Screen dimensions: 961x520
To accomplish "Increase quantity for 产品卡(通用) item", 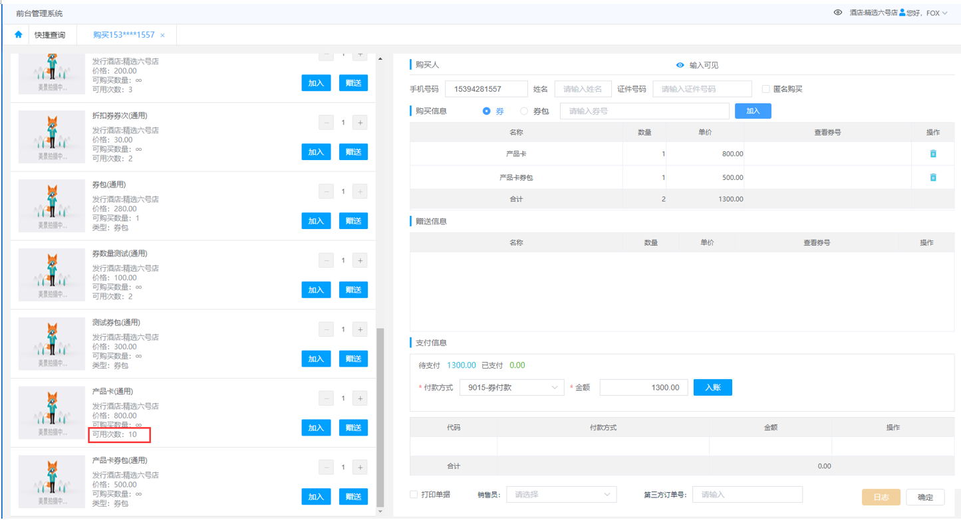I will pyautogui.click(x=360, y=398).
